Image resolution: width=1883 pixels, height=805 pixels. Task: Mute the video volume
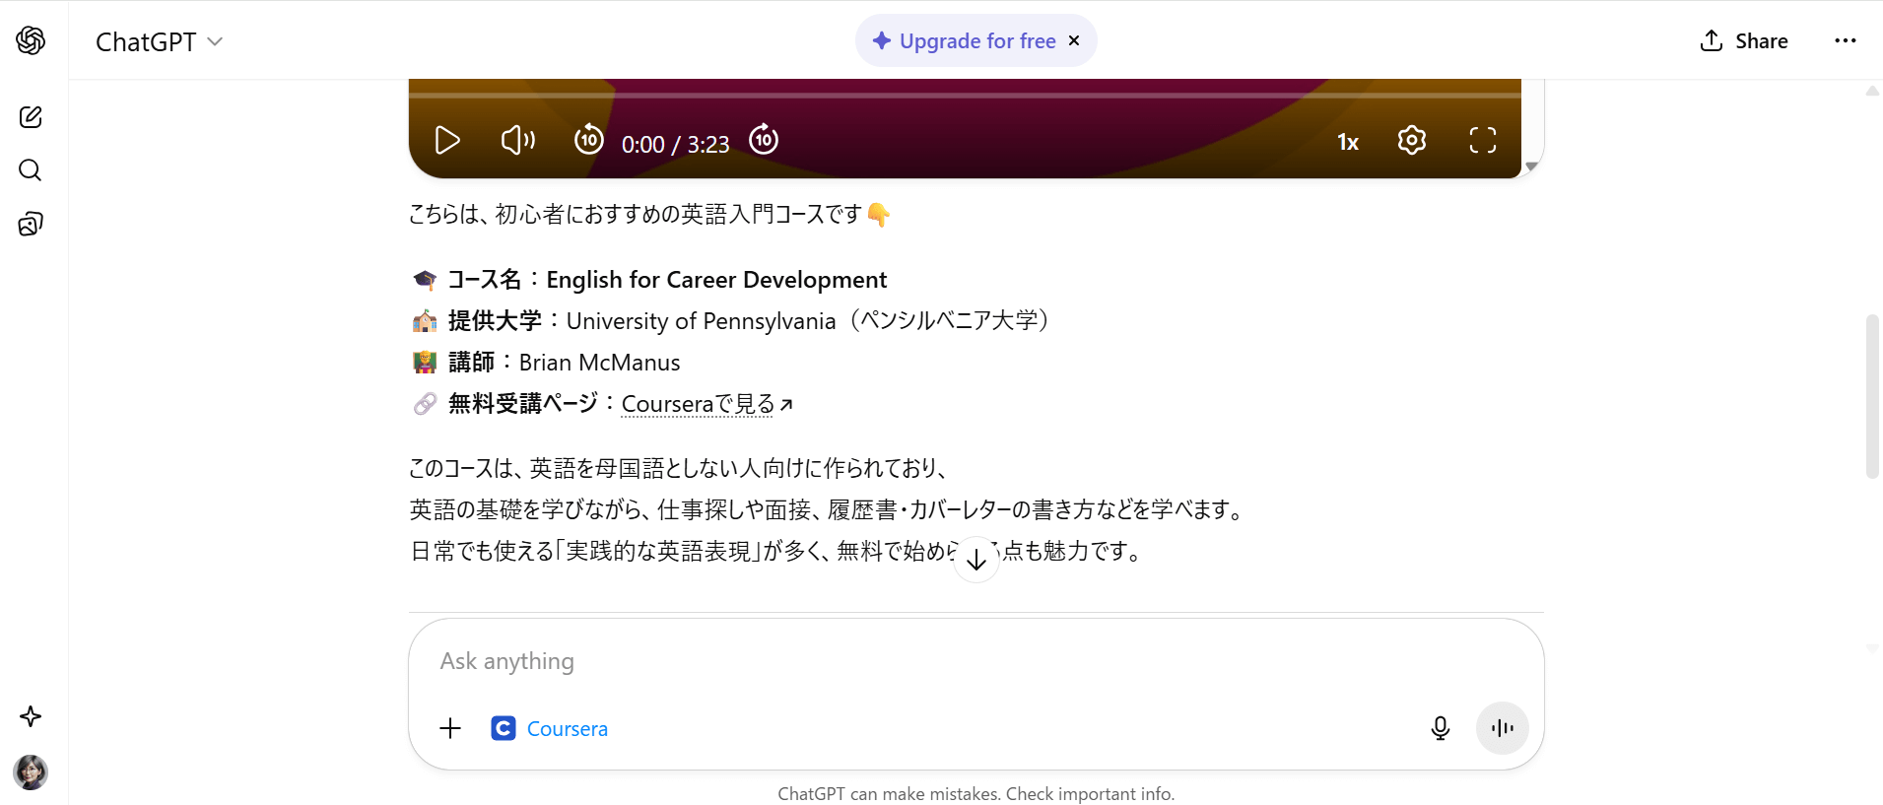tap(517, 141)
